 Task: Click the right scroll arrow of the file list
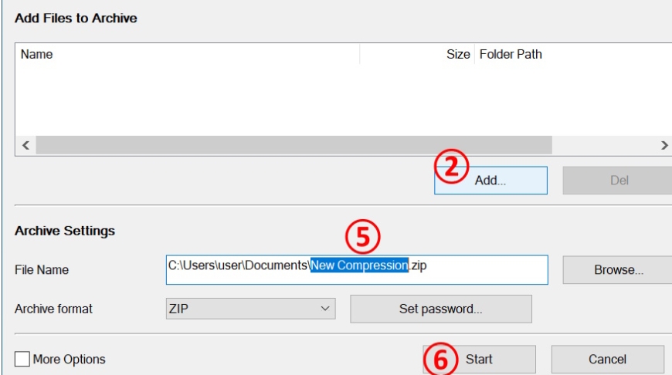coord(664,145)
